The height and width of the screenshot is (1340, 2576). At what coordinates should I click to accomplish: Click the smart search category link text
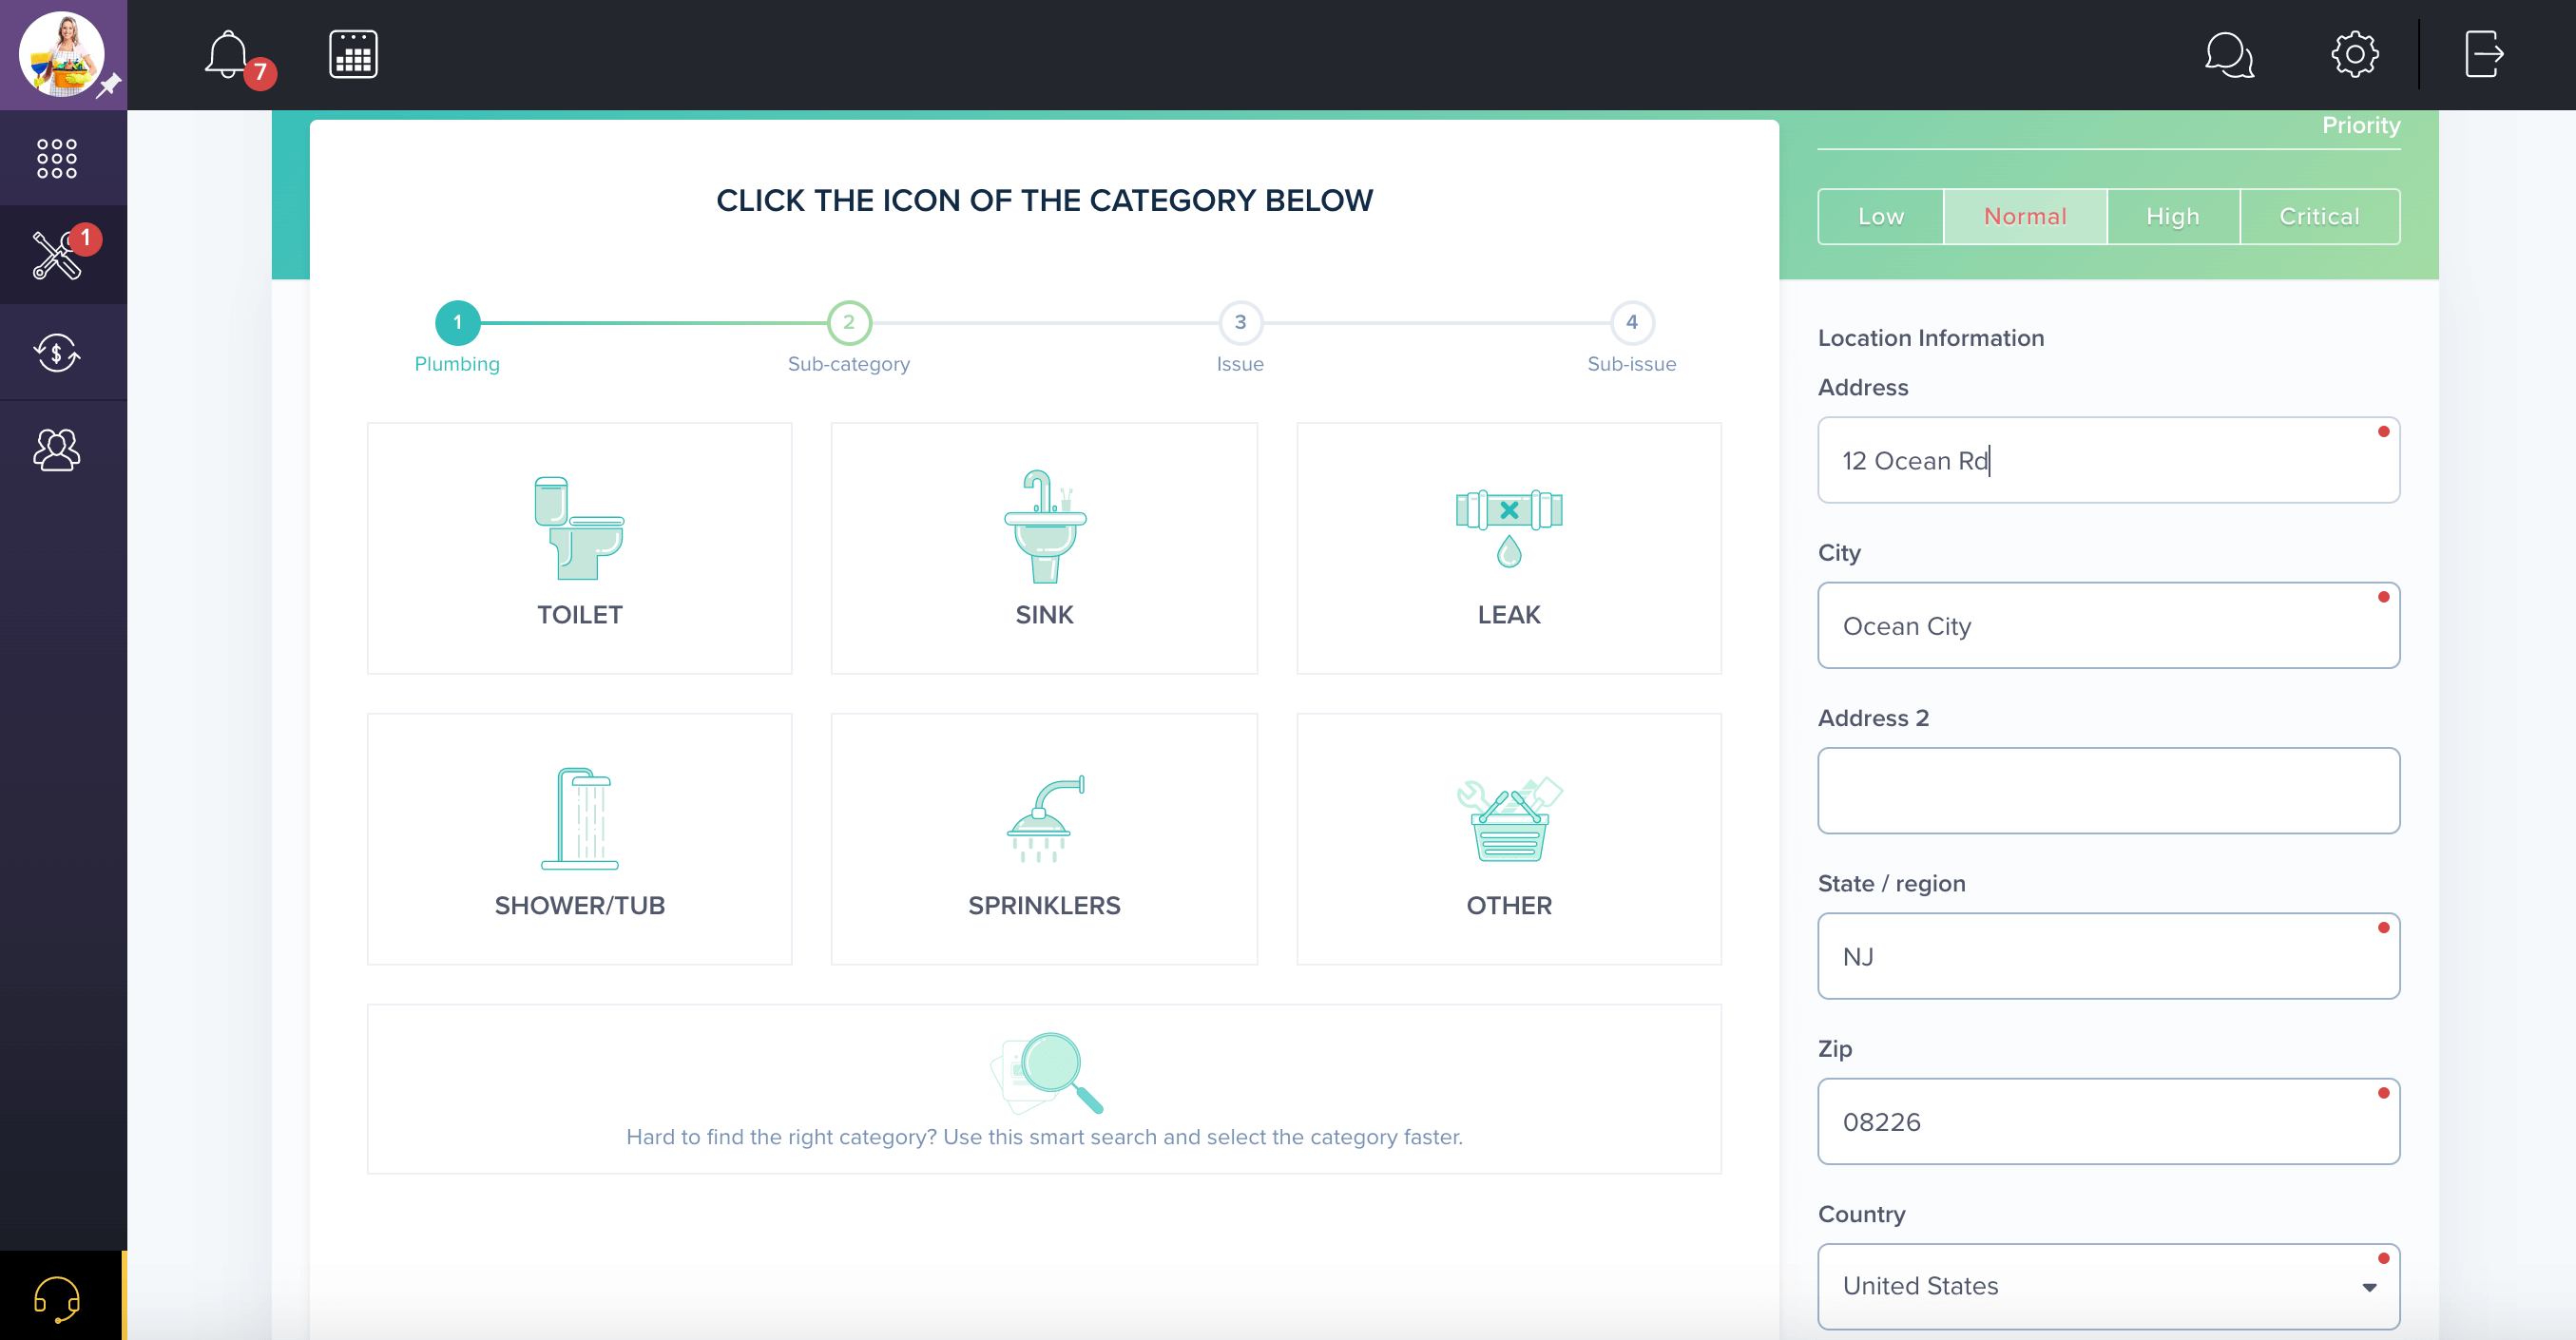(x=1044, y=1137)
